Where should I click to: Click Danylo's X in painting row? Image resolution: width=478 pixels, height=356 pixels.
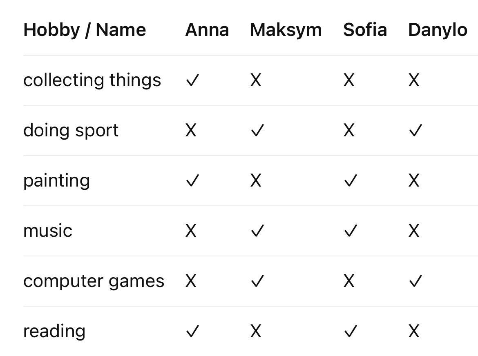[413, 181]
